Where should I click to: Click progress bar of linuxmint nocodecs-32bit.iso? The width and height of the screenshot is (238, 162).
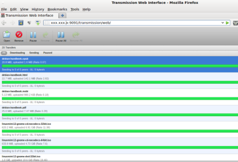120,131
